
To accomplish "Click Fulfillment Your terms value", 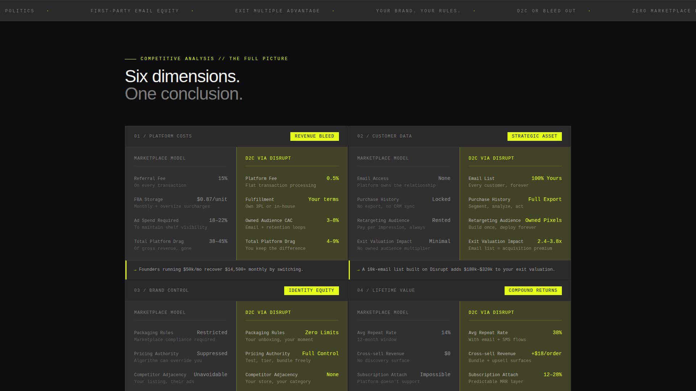I will pyautogui.click(x=323, y=199).
